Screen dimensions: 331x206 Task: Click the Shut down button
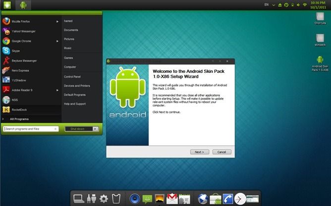point(79,129)
